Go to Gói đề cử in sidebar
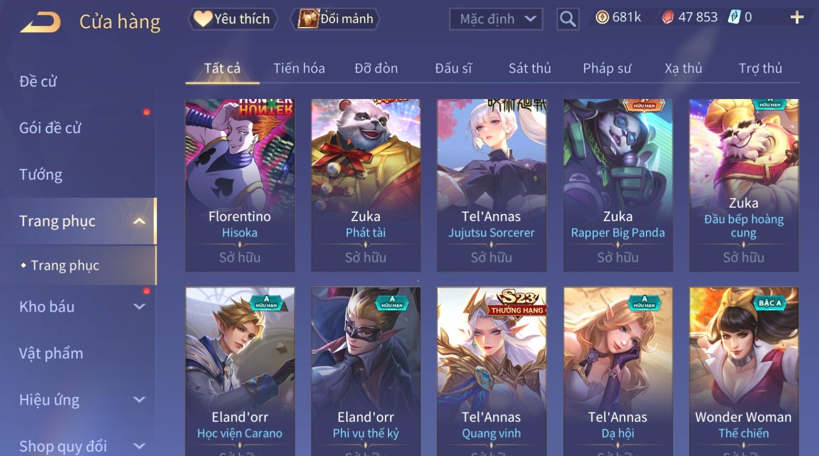Image resolution: width=819 pixels, height=456 pixels. 50,128
